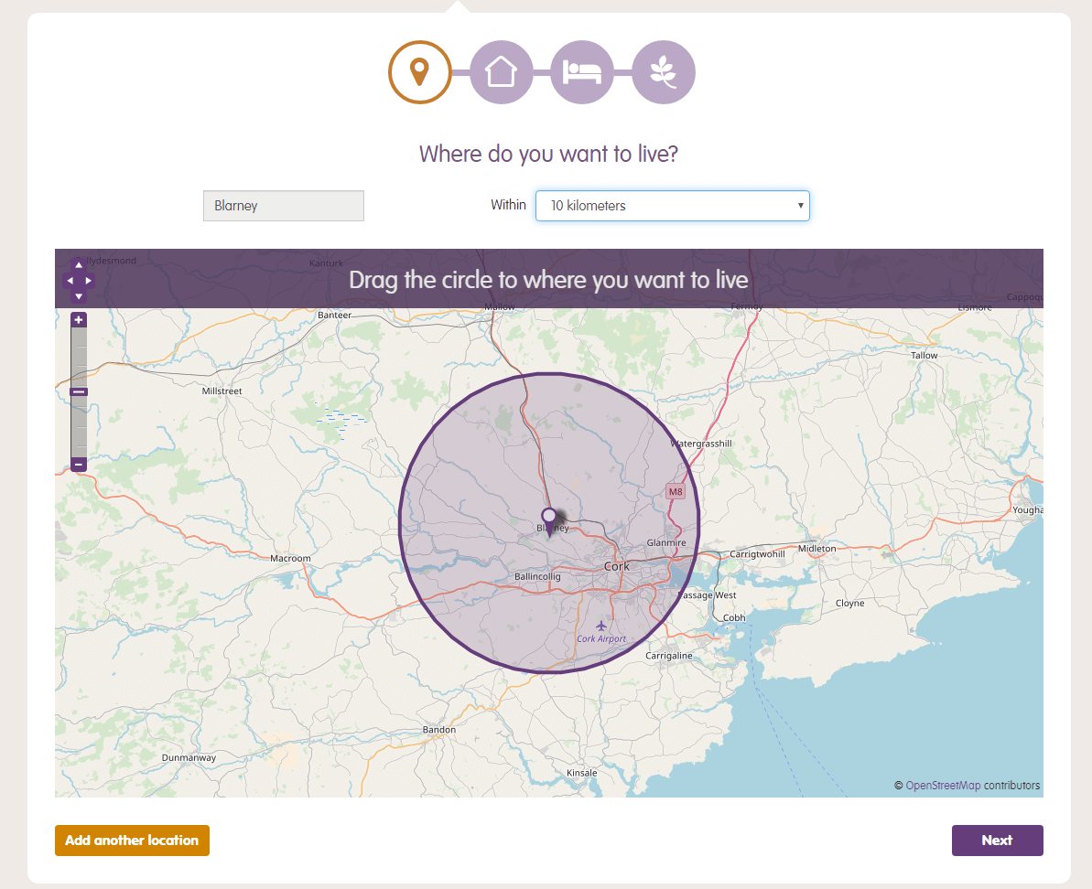The height and width of the screenshot is (889, 1092).
Task: Select the leaf features step icon
Action: (x=663, y=72)
